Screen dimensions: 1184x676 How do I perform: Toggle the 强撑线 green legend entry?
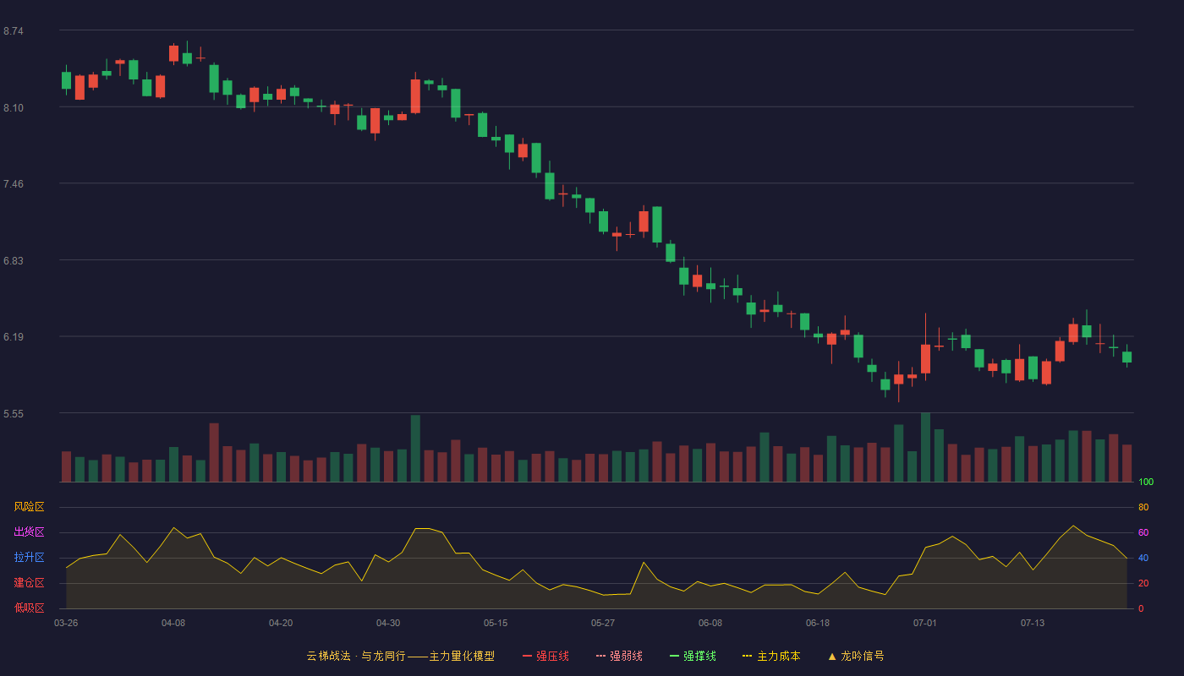point(693,656)
